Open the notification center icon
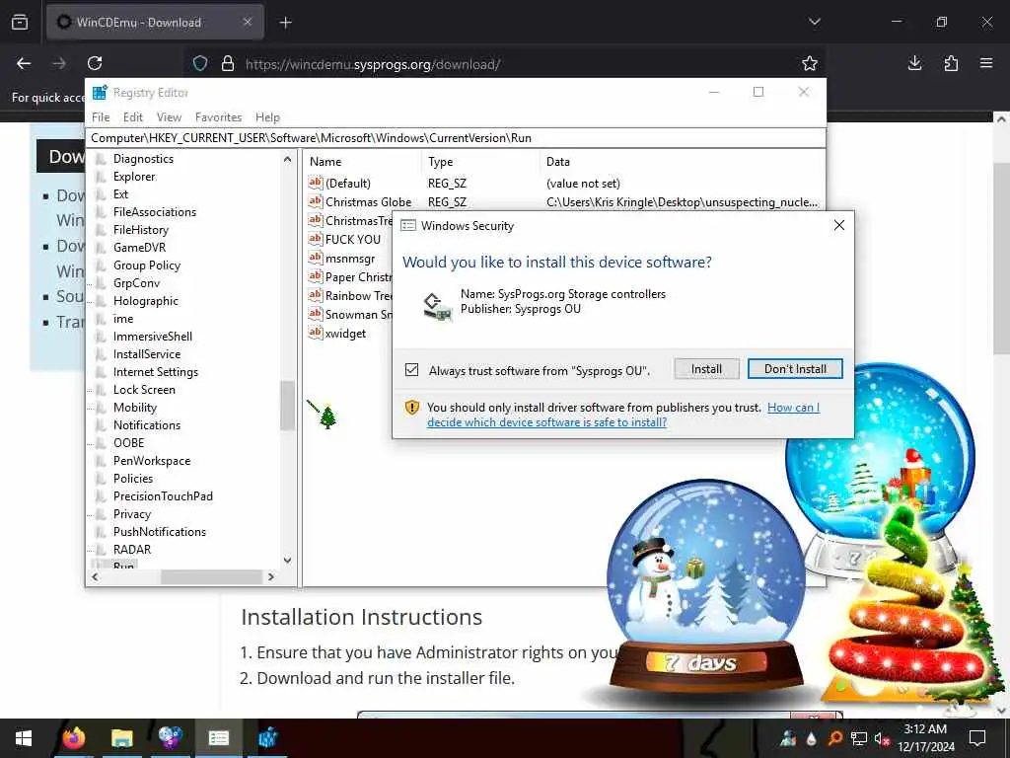The width and height of the screenshot is (1010, 758). click(977, 738)
